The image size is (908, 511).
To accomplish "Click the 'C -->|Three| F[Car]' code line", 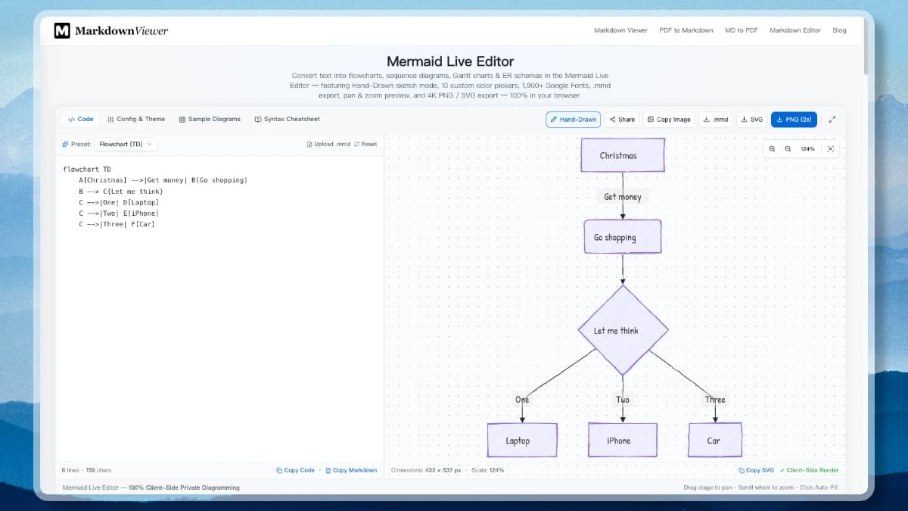I will point(117,224).
